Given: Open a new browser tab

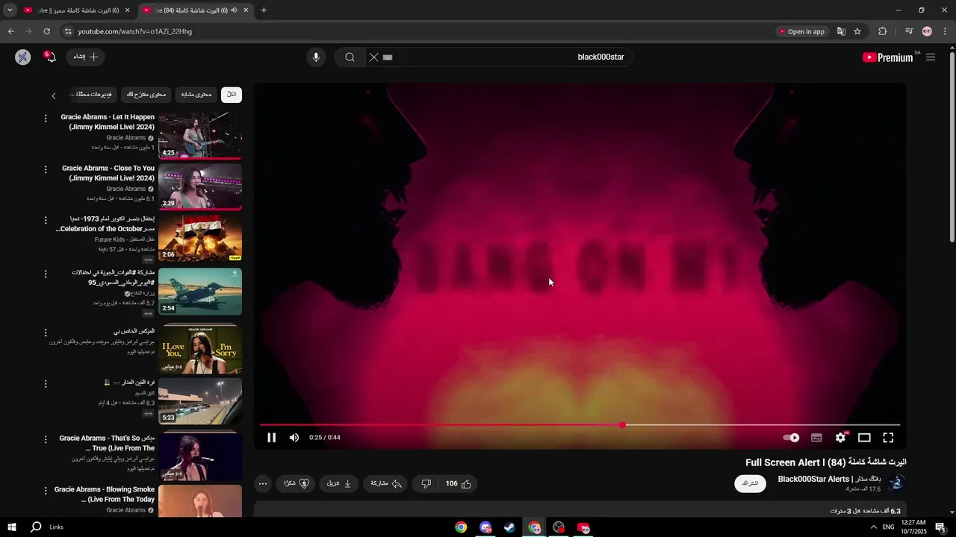Looking at the screenshot, I should pos(264,10).
